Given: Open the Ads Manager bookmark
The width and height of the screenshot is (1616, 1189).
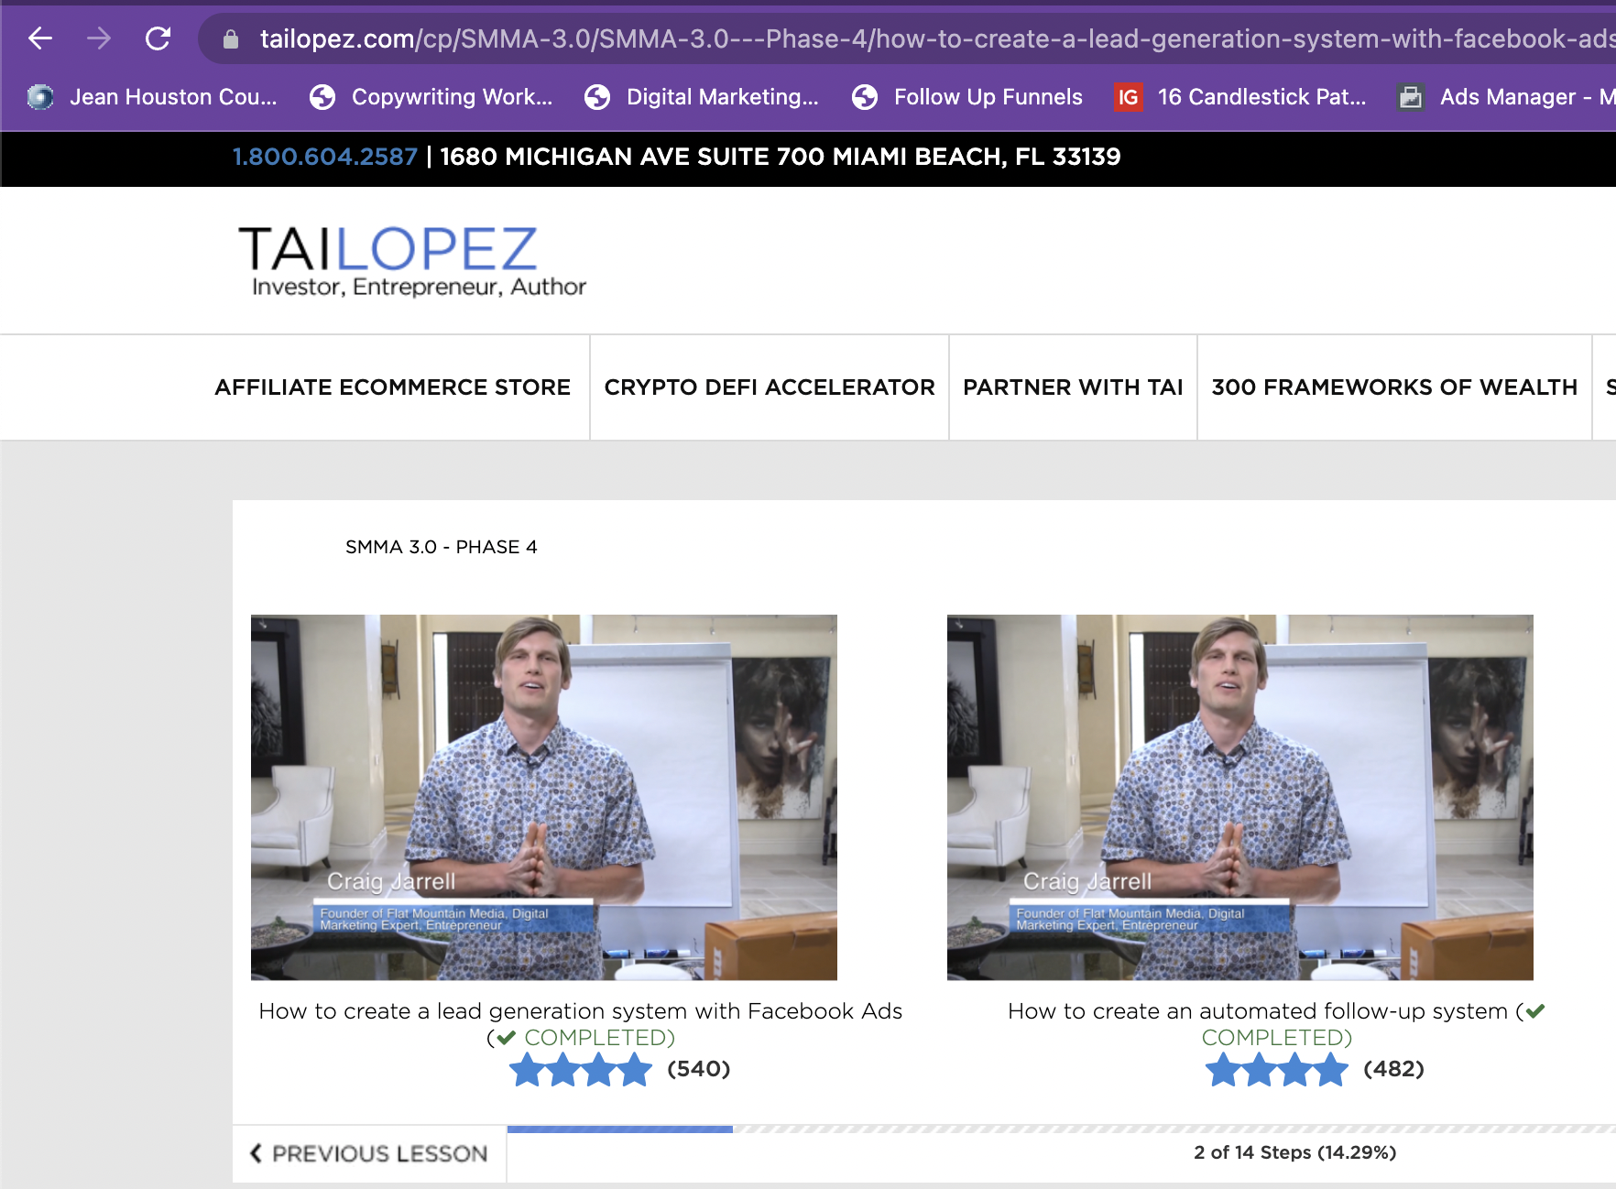Looking at the screenshot, I should pos(1506,97).
